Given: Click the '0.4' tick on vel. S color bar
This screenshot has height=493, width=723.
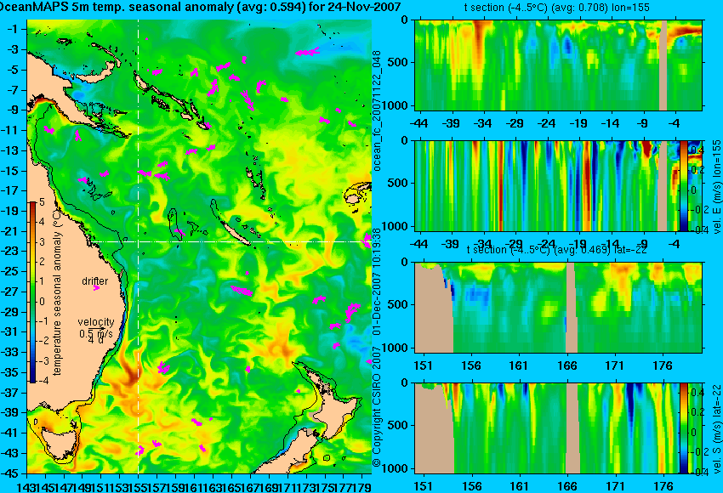Looking at the screenshot, I should 698,393.
